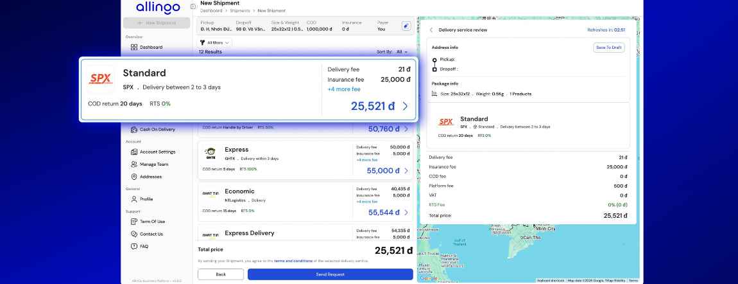Click the Profile person icon
The image size is (738, 284).
[x=133, y=199]
